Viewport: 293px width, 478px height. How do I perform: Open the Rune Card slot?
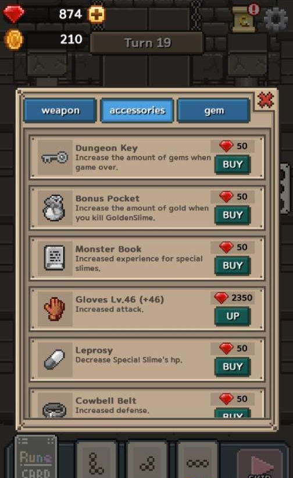pos(36,456)
